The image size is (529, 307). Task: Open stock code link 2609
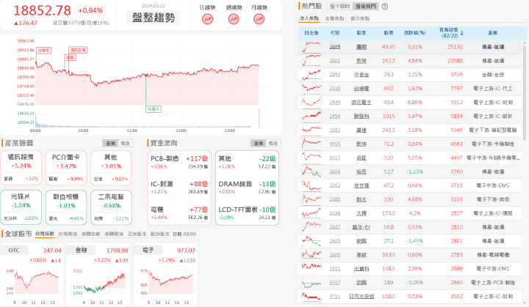pyautogui.click(x=335, y=47)
